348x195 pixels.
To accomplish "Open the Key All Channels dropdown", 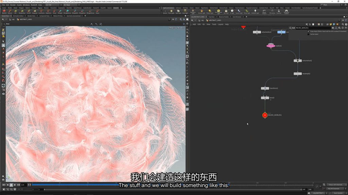I will click(335, 189).
